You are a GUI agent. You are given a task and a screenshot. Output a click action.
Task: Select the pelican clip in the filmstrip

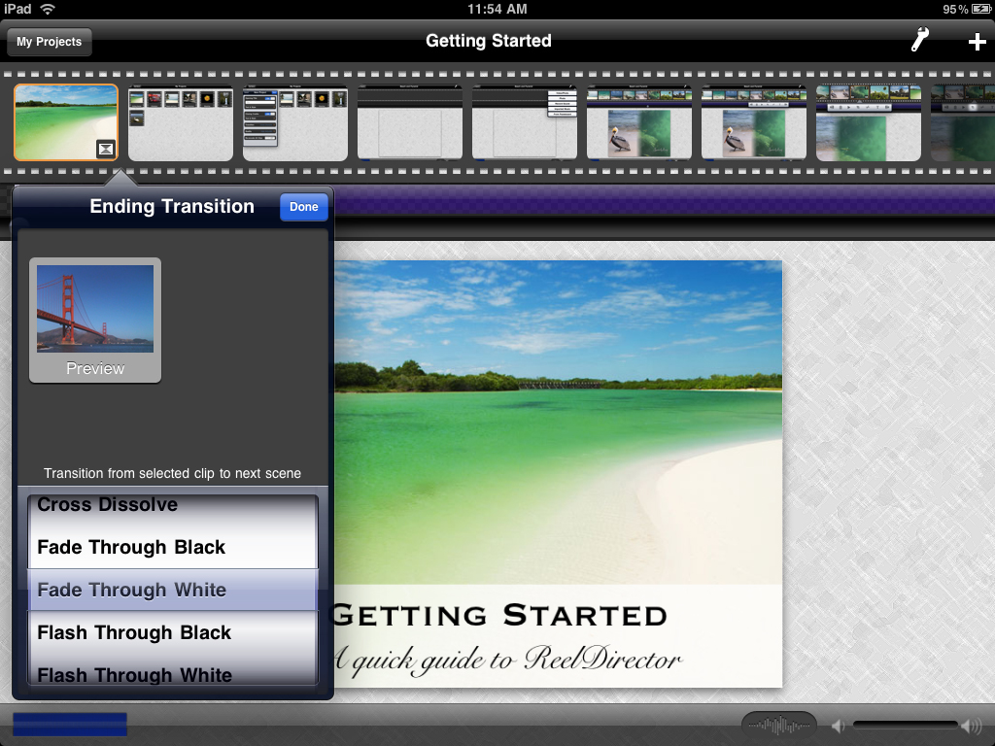click(x=638, y=123)
